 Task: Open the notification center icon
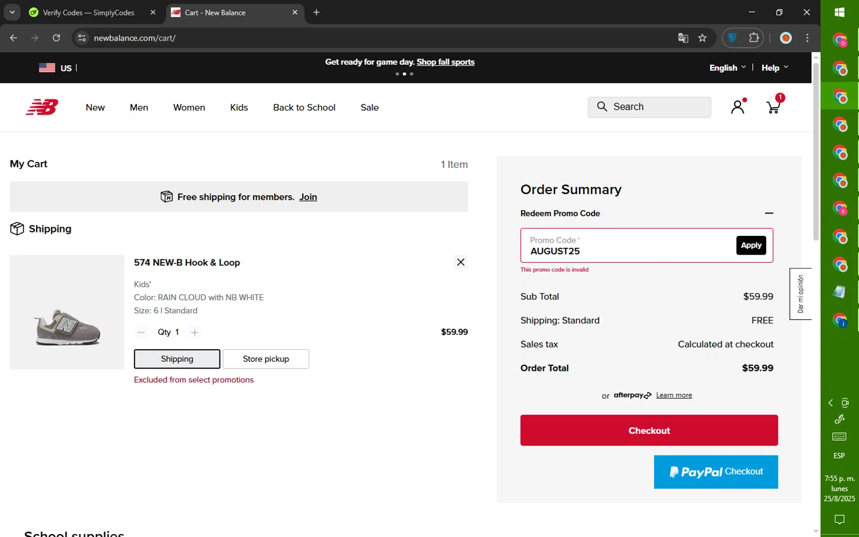point(840,520)
